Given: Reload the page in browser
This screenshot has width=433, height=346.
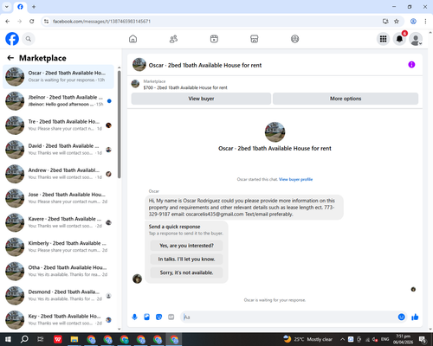Looking at the screenshot, I should [x=32, y=22].
